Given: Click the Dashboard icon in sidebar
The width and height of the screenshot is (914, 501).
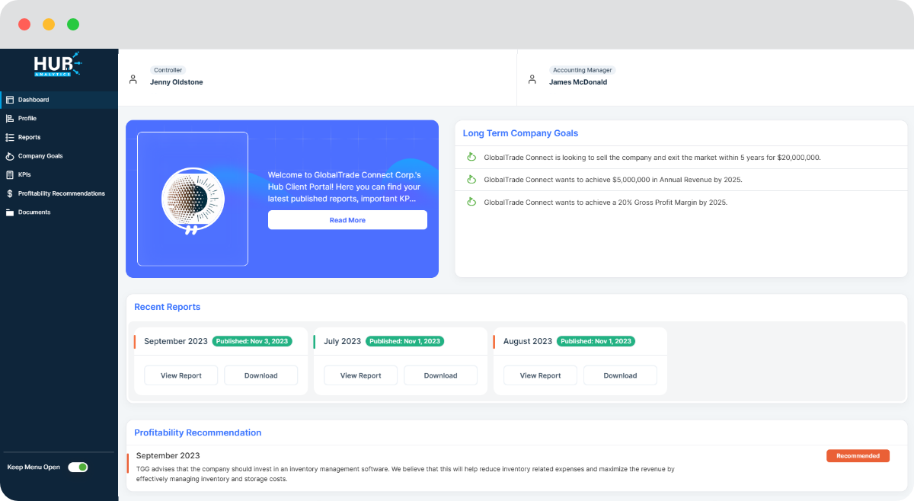Looking at the screenshot, I should 9,100.
